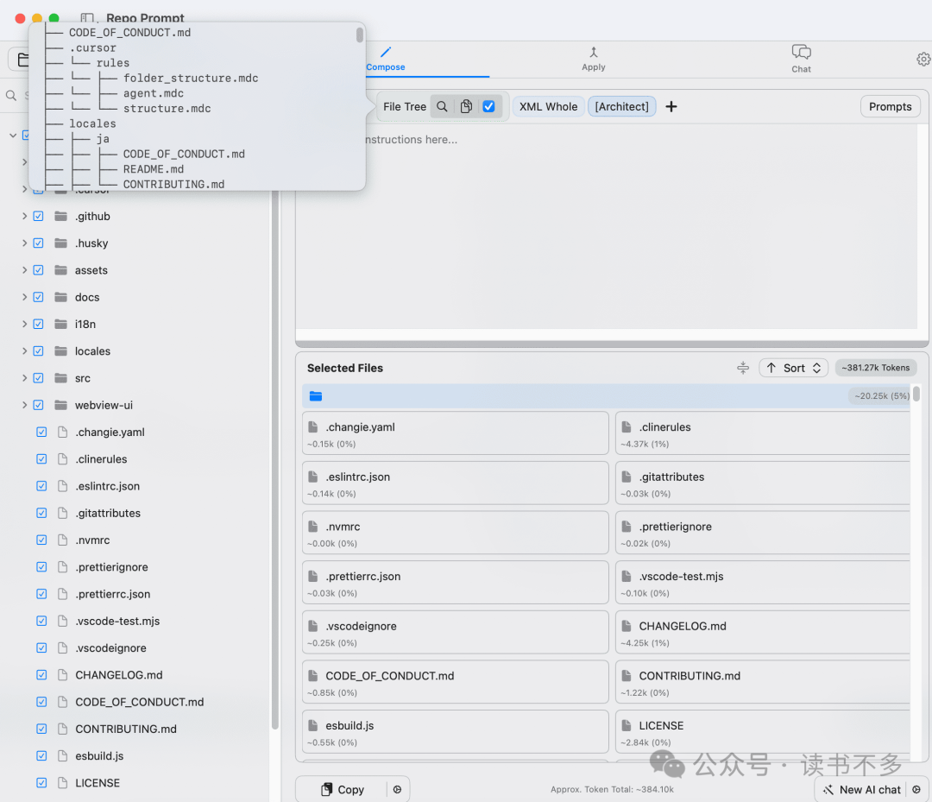Open options arrow next to New AI chat
932x802 pixels.
[915, 789]
